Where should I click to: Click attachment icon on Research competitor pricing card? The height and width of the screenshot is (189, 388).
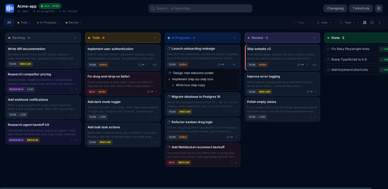click(77, 89)
